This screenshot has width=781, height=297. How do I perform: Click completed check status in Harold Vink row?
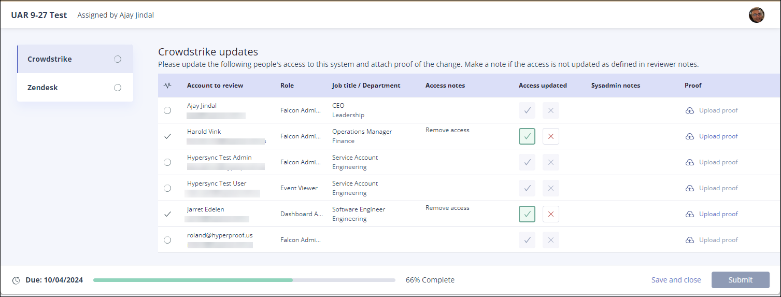(x=167, y=136)
